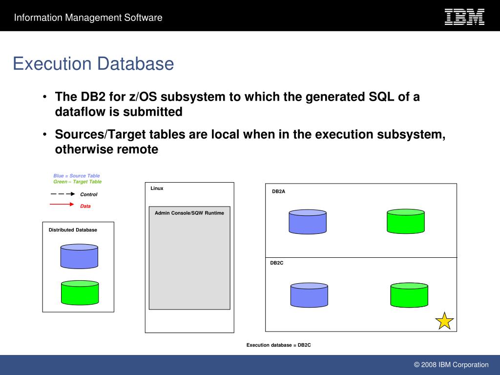
Task: Click the '© 2008 IBM Corporation' footer text
Action: [451, 364]
